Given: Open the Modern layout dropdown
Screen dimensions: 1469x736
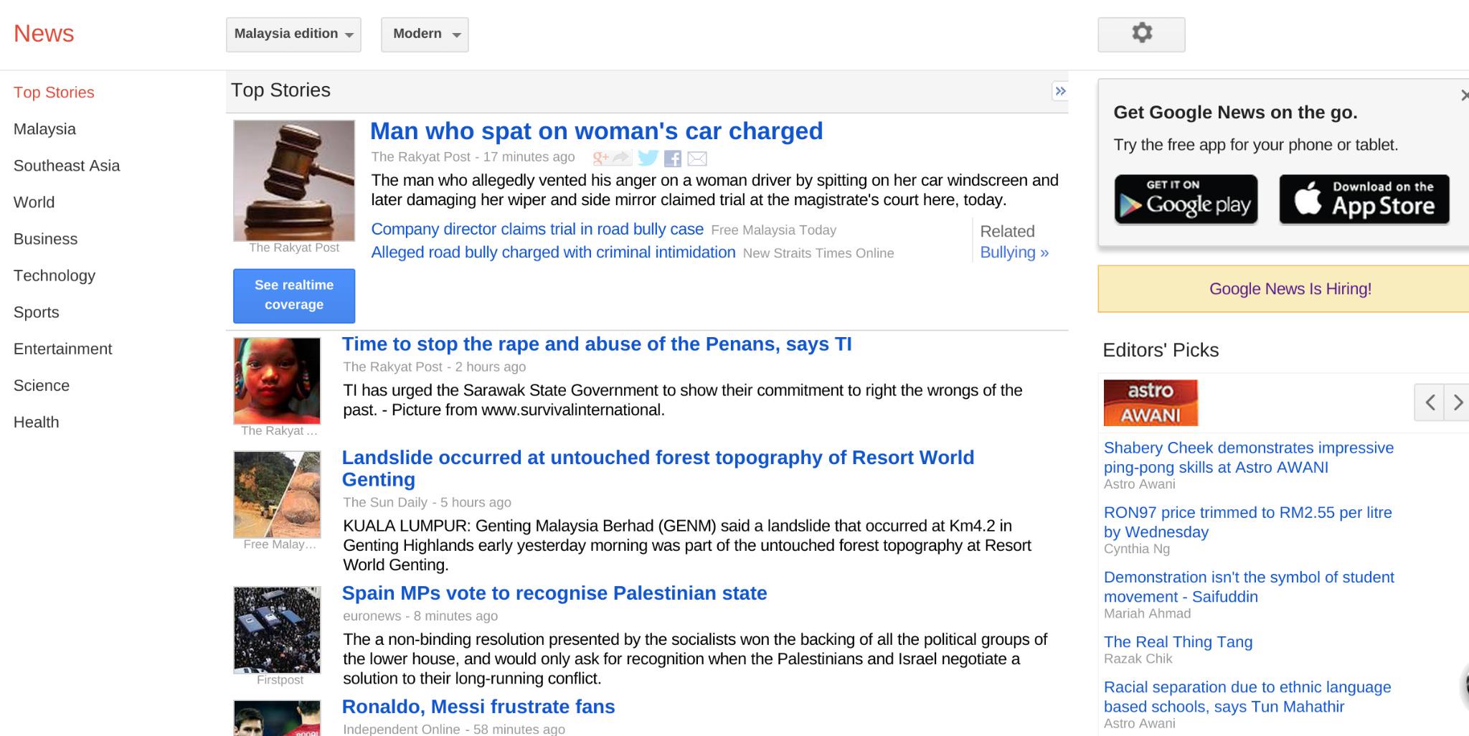Looking at the screenshot, I should 425,34.
